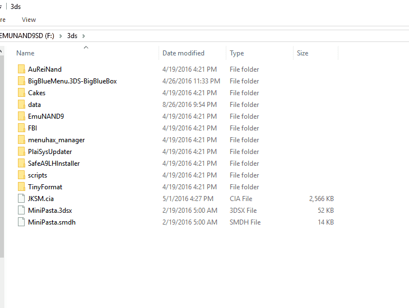The width and height of the screenshot is (409, 308).
Task: Go to EMUNAND9SD (F:) in the breadcrumb
Action: [x=26, y=36]
